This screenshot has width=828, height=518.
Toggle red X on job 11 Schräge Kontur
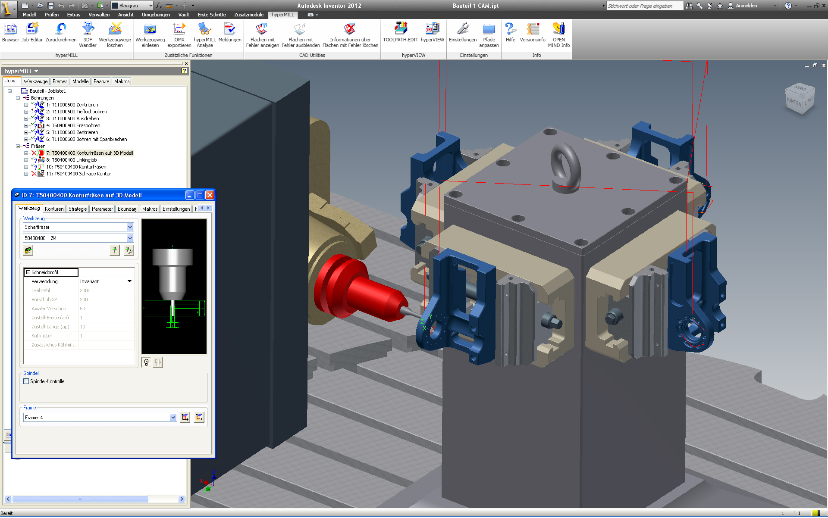pos(34,174)
